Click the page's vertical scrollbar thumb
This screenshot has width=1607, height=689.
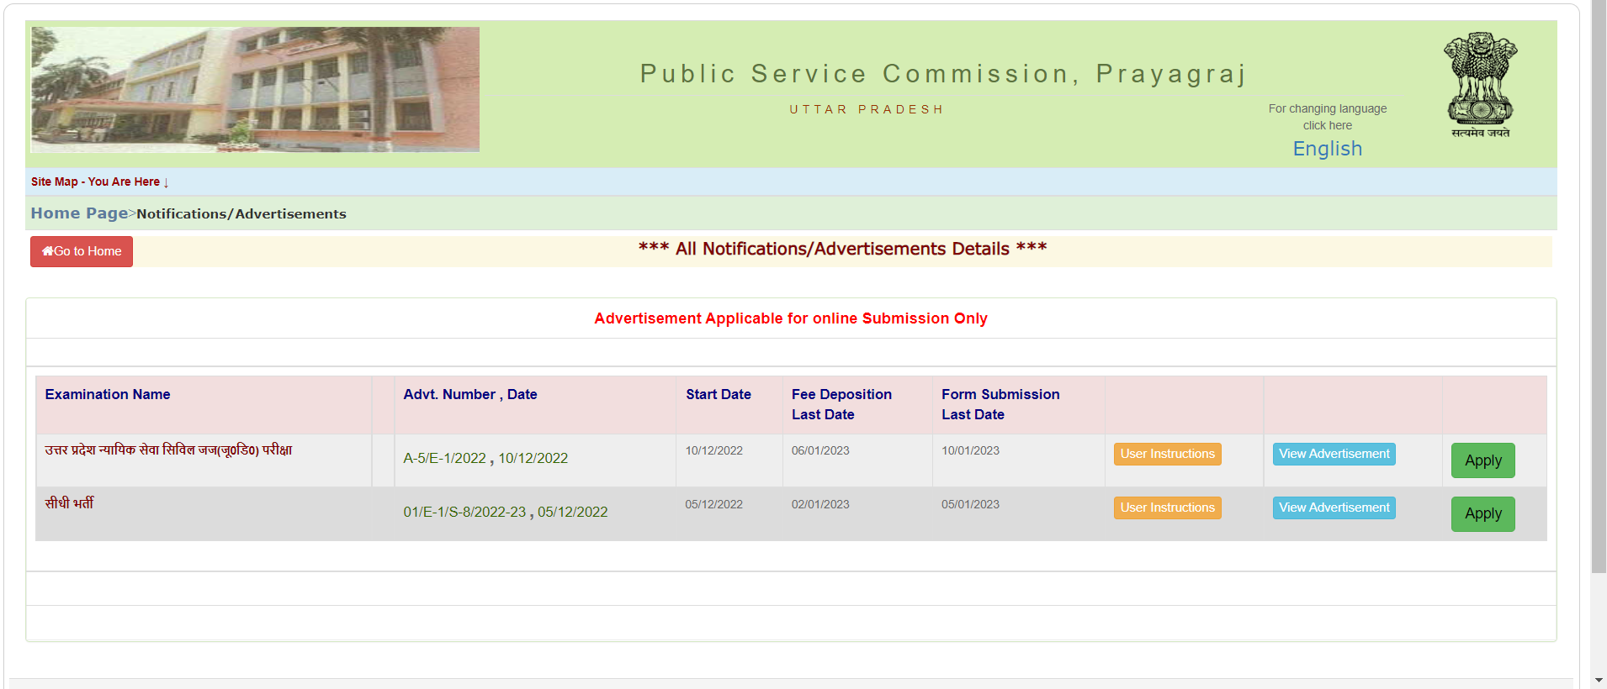(x=1599, y=286)
